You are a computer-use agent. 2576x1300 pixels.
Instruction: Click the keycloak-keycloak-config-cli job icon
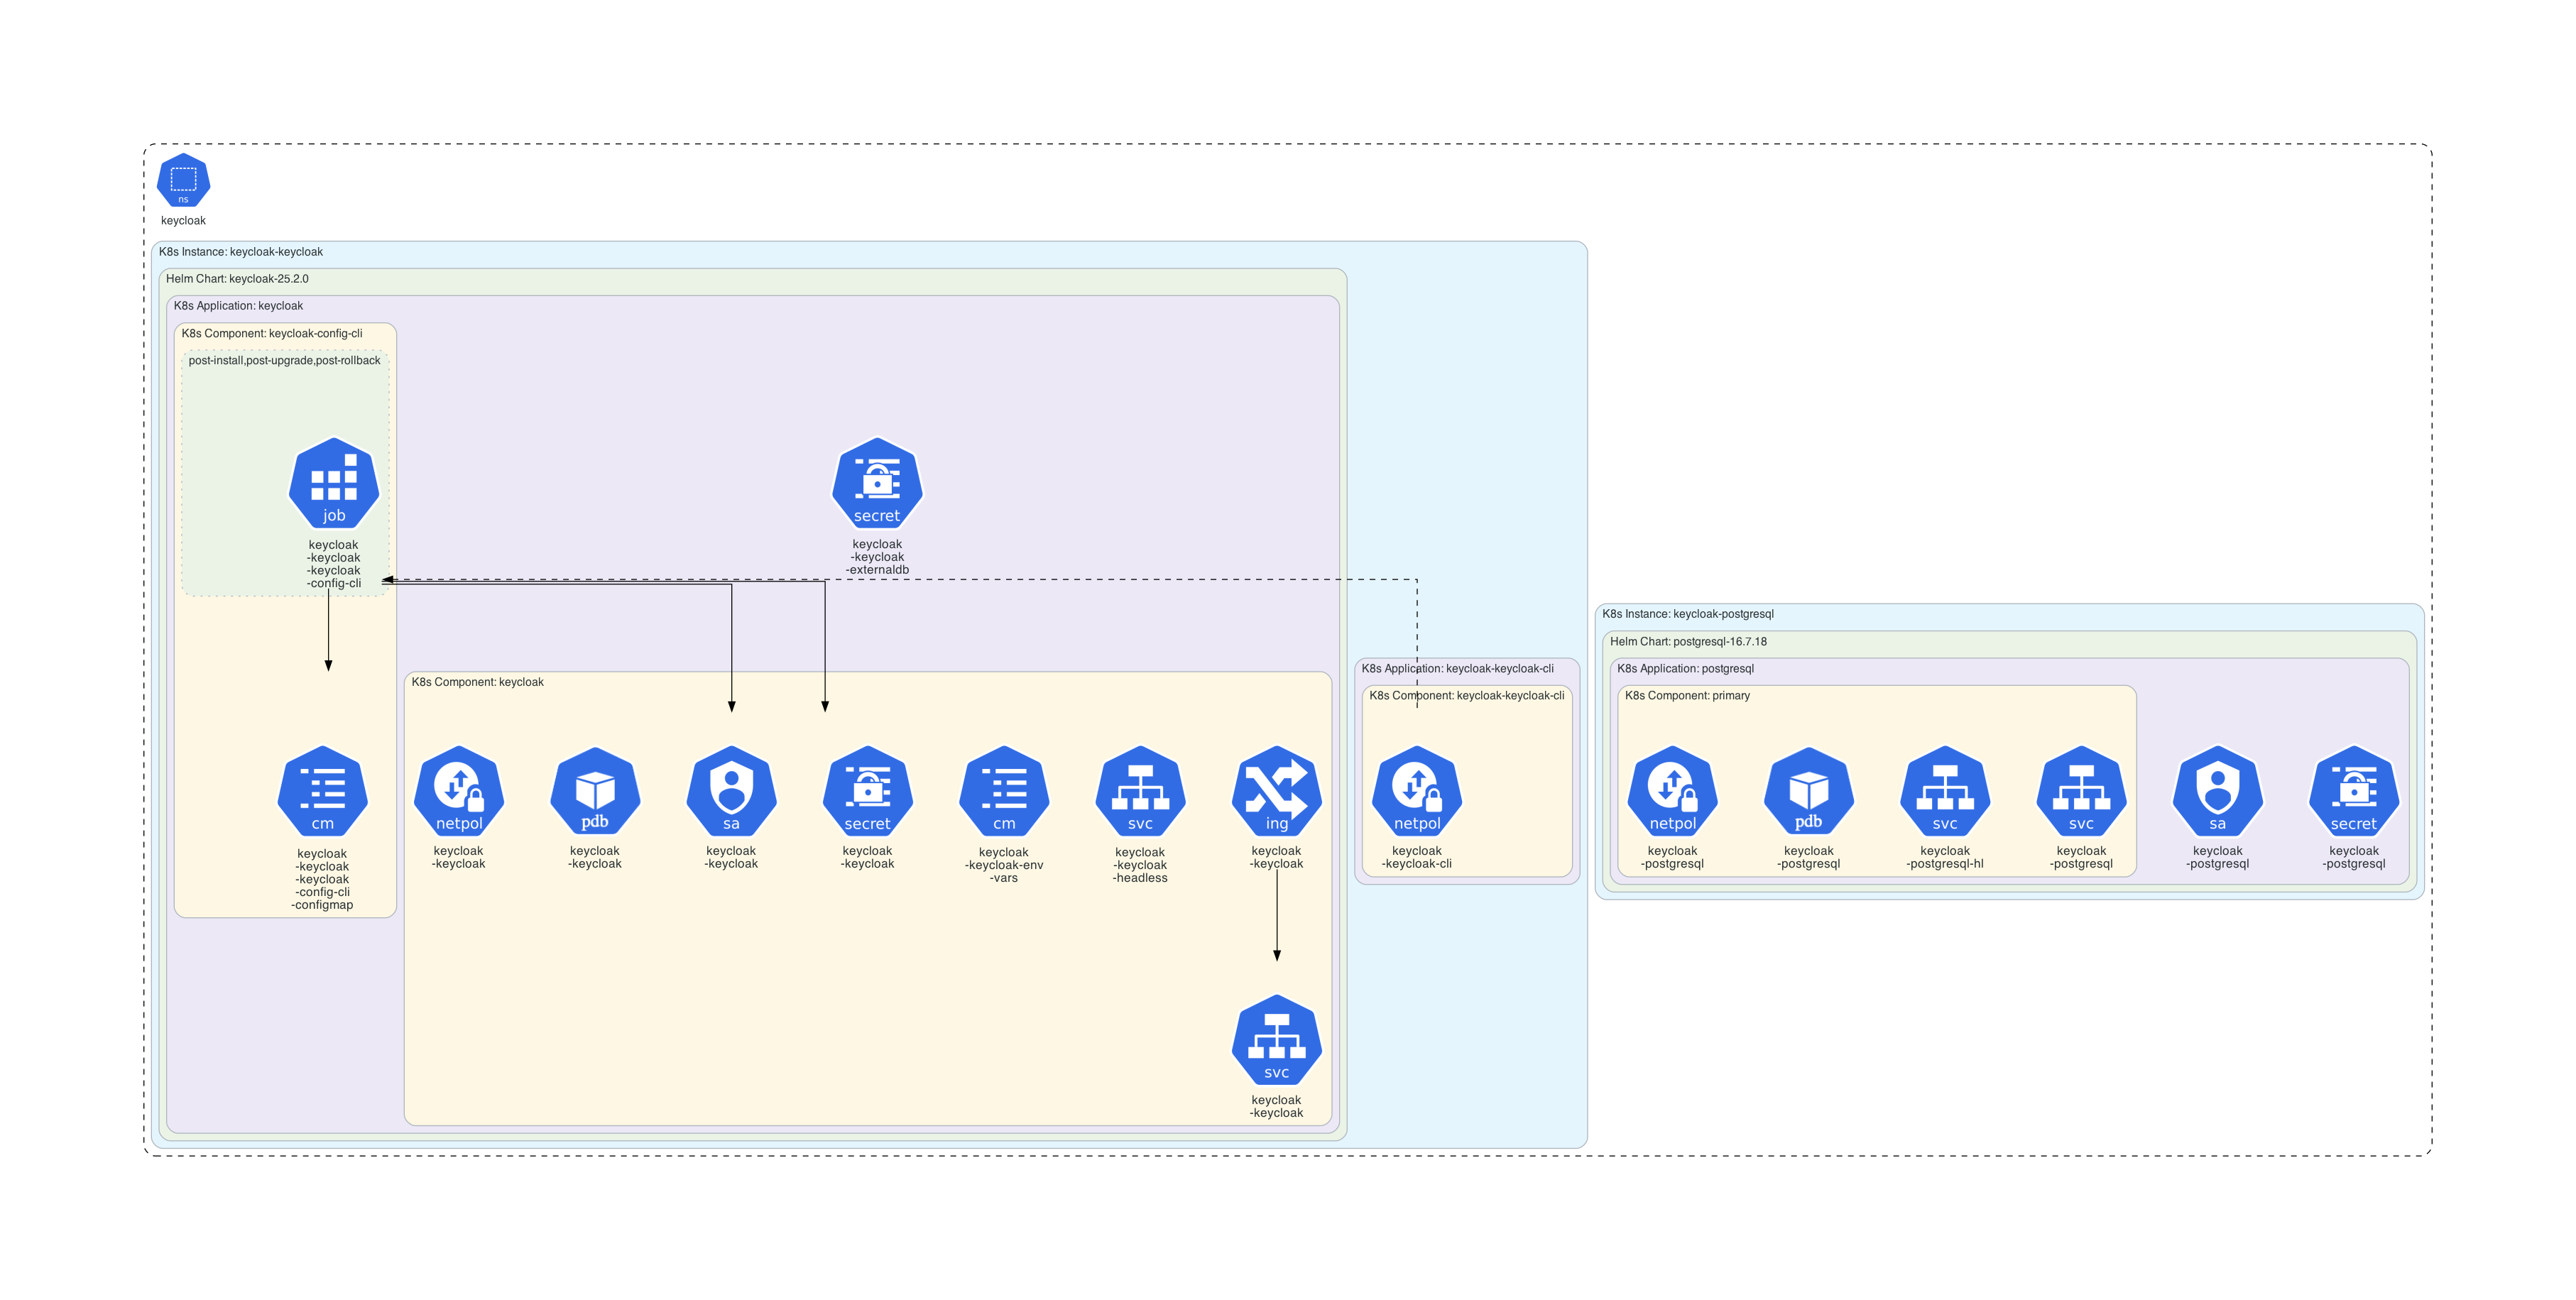click(x=333, y=485)
